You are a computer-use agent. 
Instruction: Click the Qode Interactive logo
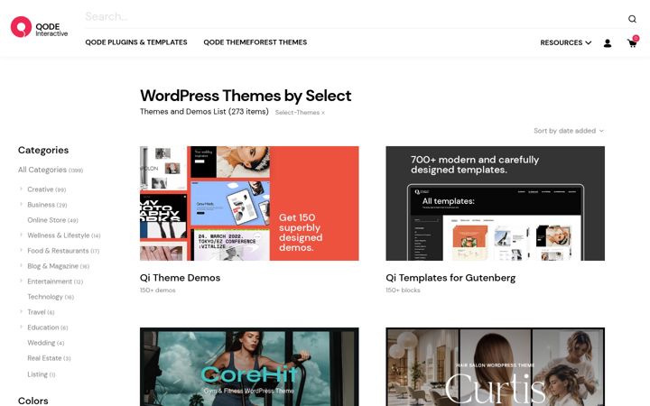pos(39,27)
